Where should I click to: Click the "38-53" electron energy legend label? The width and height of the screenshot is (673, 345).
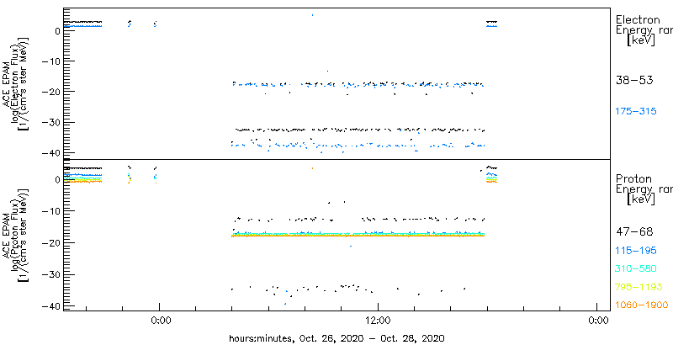(x=634, y=80)
